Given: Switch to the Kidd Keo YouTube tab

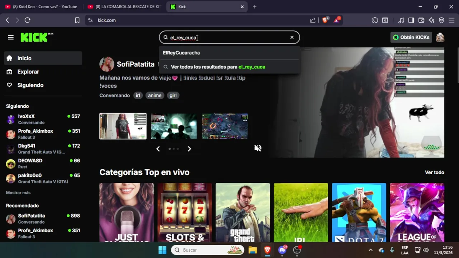Looking at the screenshot, I should [x=41, y=6].
